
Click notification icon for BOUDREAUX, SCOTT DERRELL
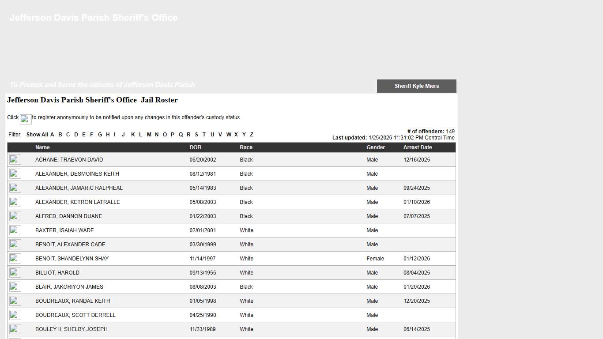pos(15,315)
